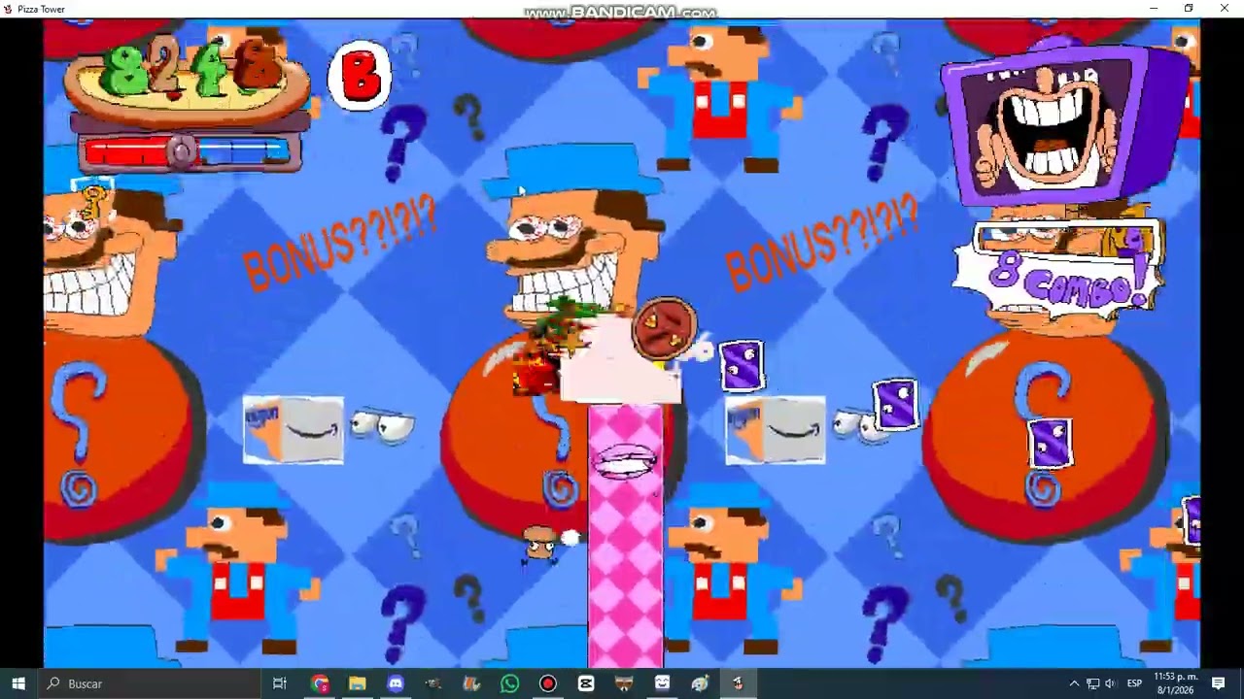Click the angry pizza face ball
The image size is (1244, 699).
(x=664, y=328)
